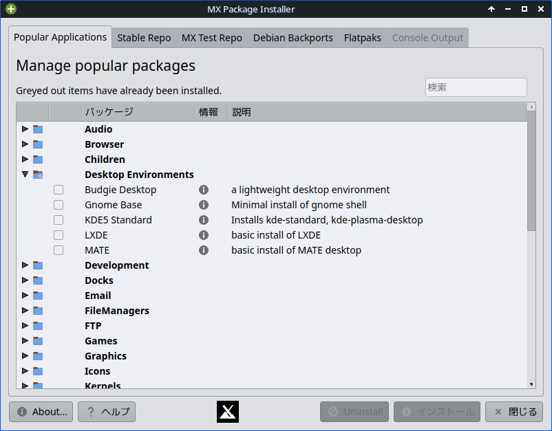Expand the Browser category
The image size is (552, 431).
(x=25, y=144)
